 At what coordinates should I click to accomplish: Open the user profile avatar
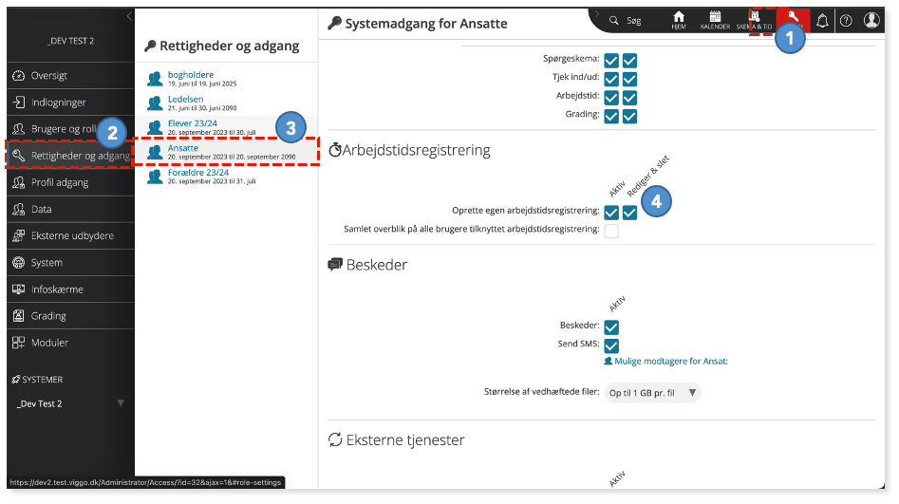(x=871, y=20)
